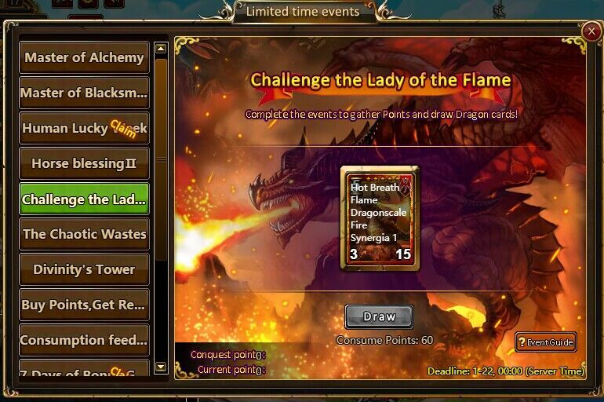Open Divinity's Tower event
Image resolution: width=604 pixels, height=402 pixels.
pos(84,269)
